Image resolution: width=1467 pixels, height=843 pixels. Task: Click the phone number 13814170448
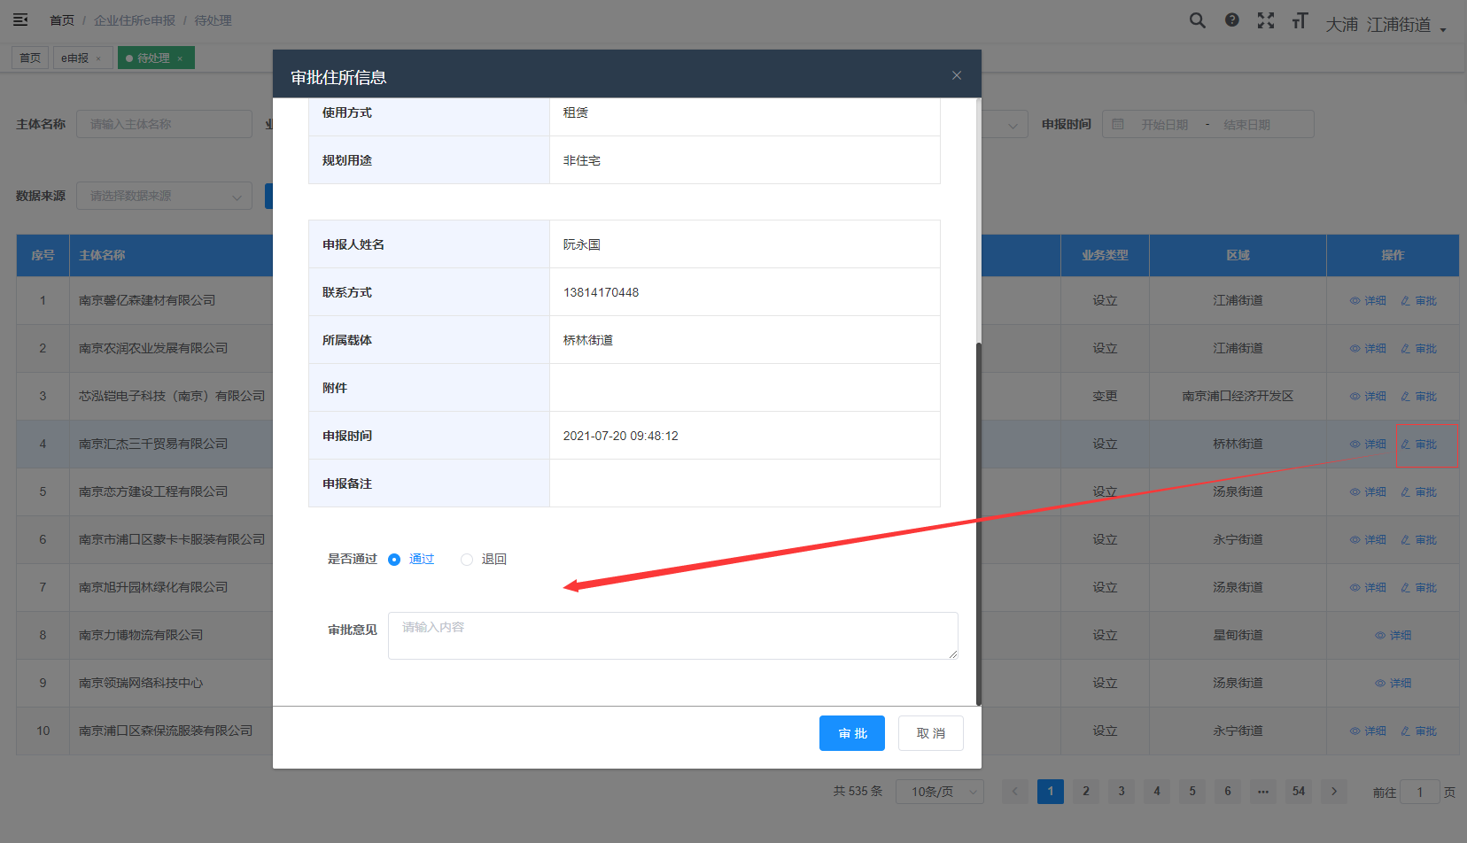(x=601, y=292)
